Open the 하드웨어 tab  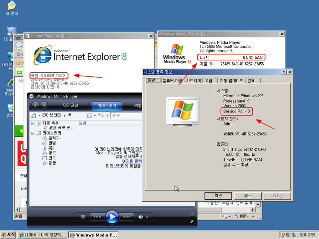pos(193,81)
